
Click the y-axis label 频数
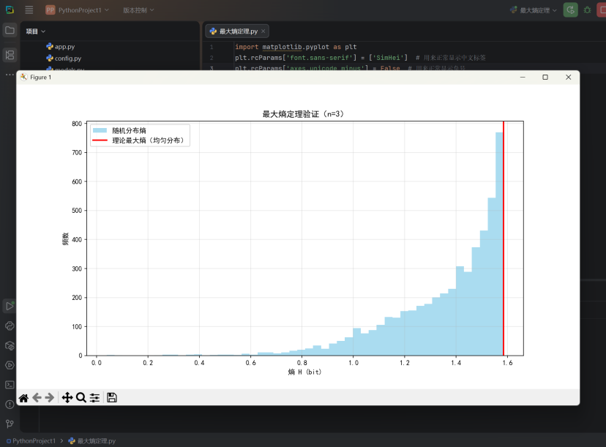pos(65,238)
